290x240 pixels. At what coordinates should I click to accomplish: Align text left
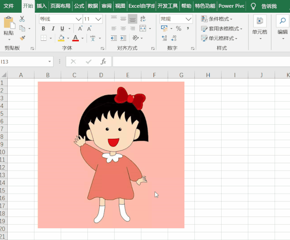coord(114,29)
